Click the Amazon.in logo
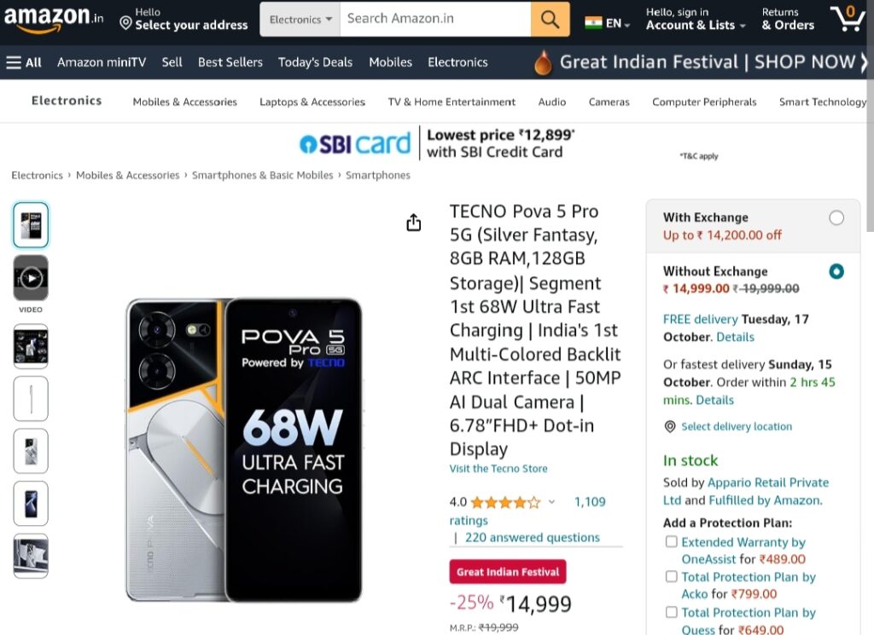The image size is (874, 635). (x=54, y=19)
